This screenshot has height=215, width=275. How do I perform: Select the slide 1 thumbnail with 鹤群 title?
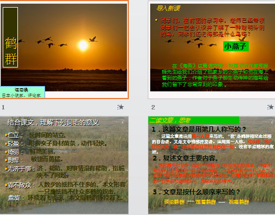click(x=64, y=50)
